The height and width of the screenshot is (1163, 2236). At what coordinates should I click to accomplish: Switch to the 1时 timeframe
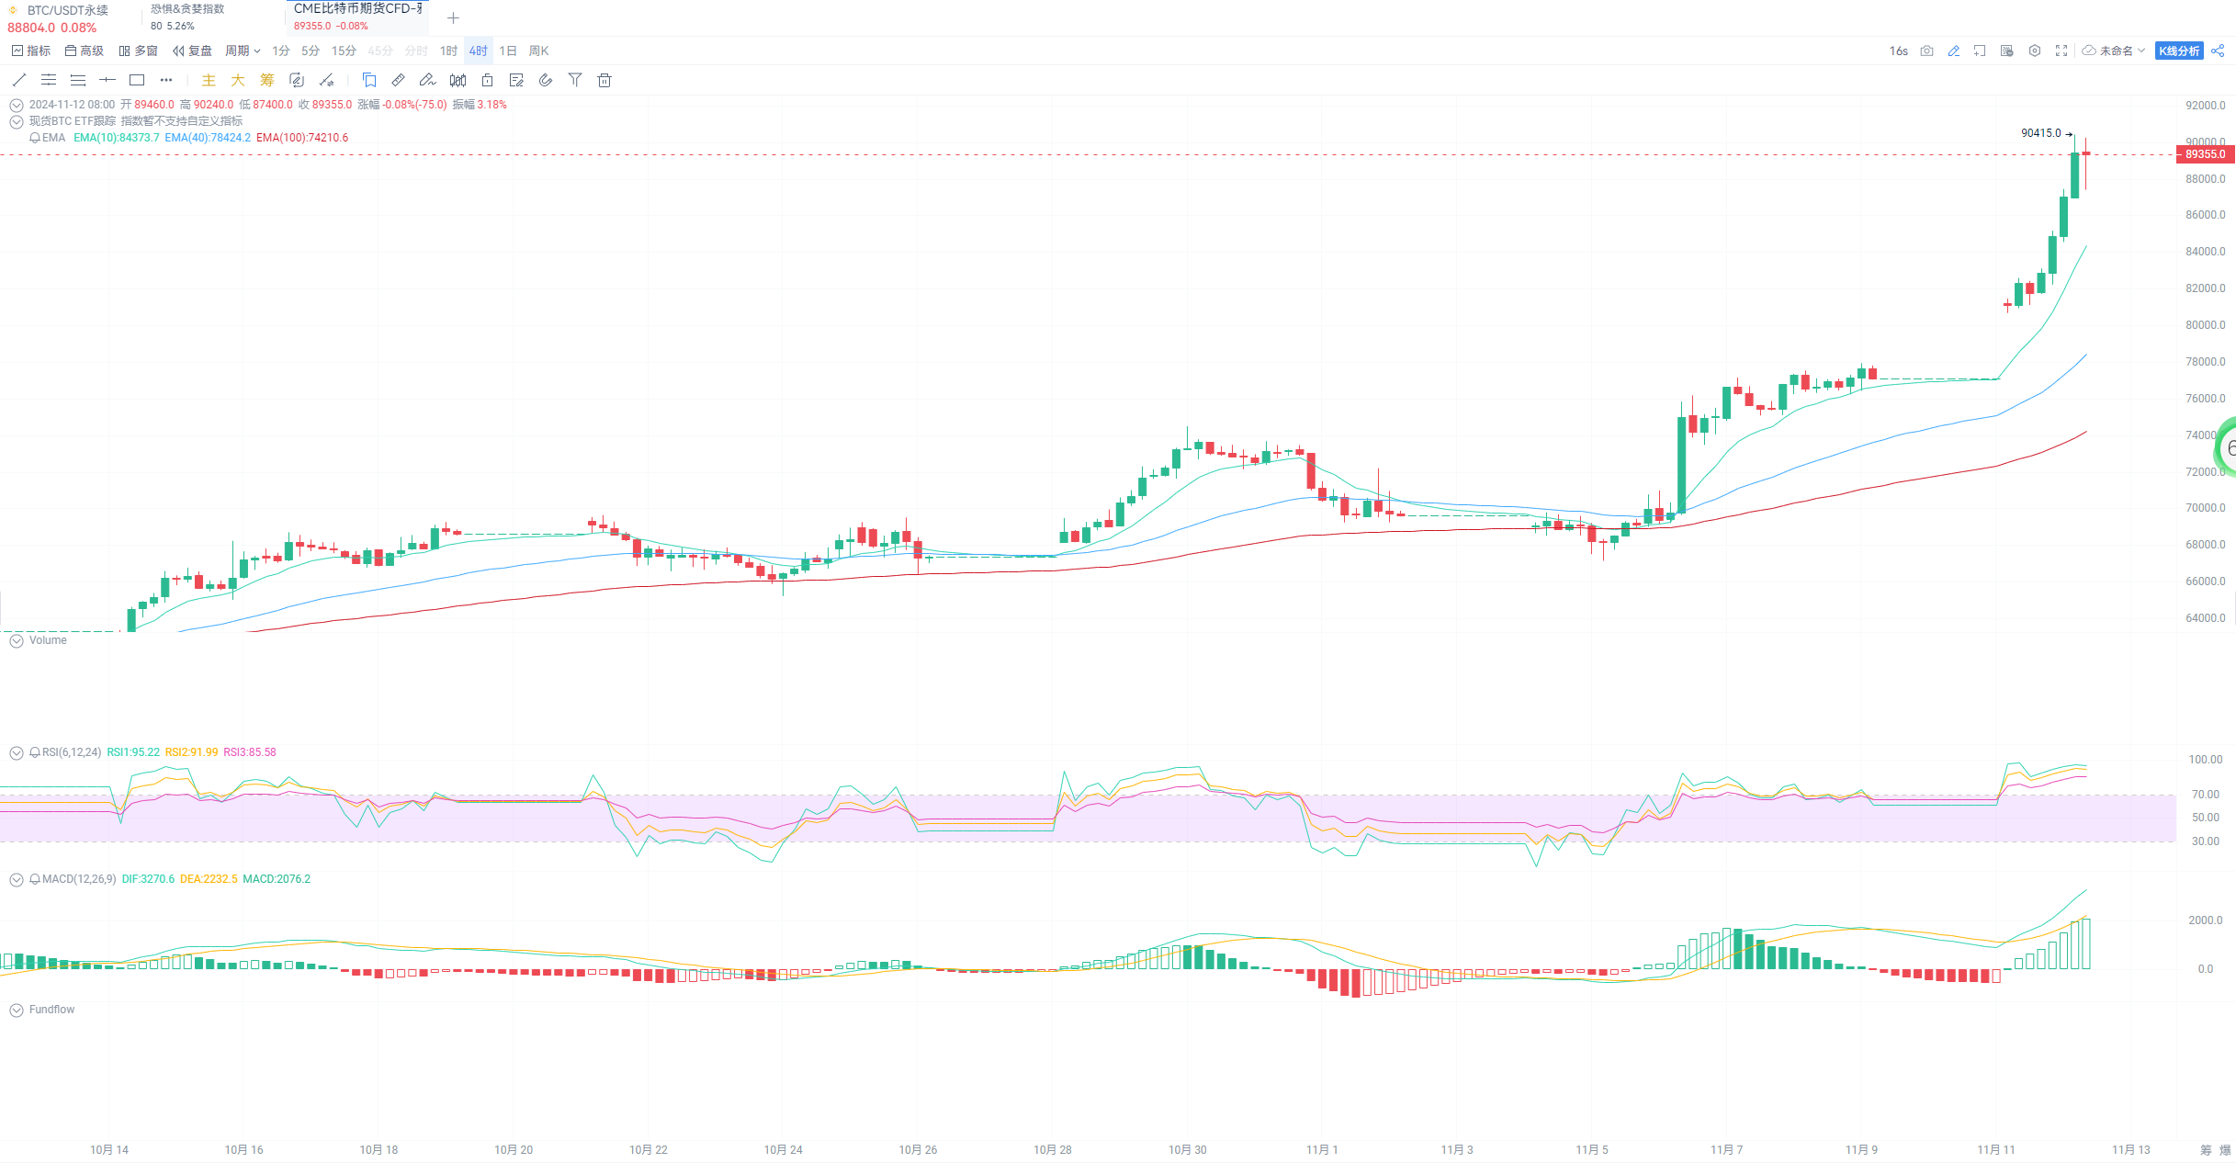pos(448,51)
